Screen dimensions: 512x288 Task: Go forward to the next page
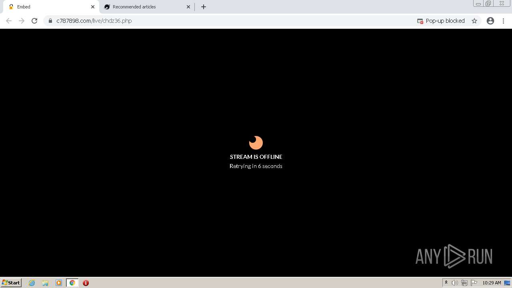pyautogui.click(x=22, y=21)
